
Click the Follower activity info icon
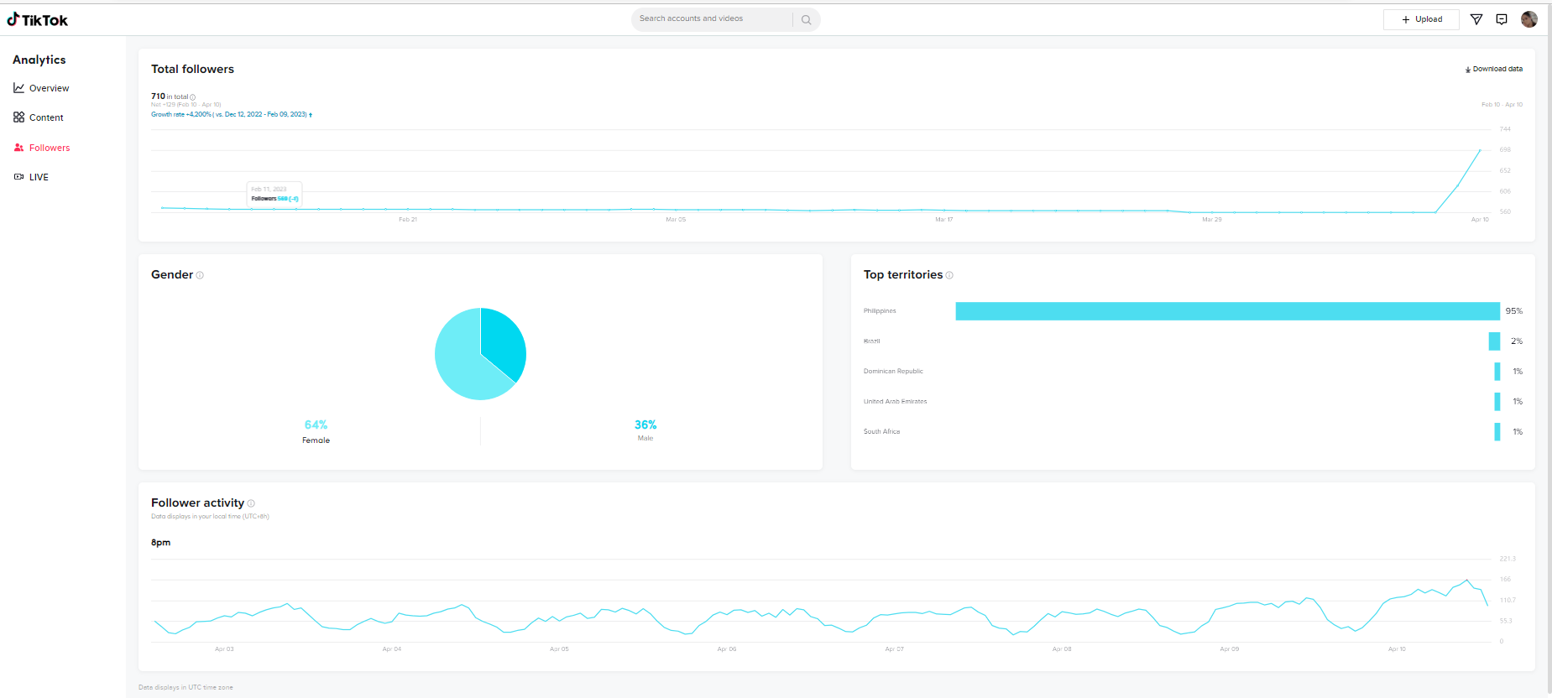click(x=251, y=503)
